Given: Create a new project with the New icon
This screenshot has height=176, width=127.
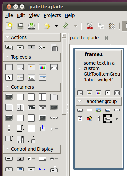Looking at the screenshot, I should coord(9,26).
